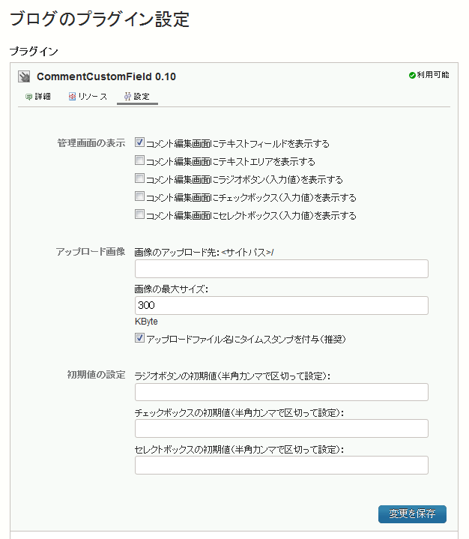Click the 設定 tab tools icon

point(127,97)
